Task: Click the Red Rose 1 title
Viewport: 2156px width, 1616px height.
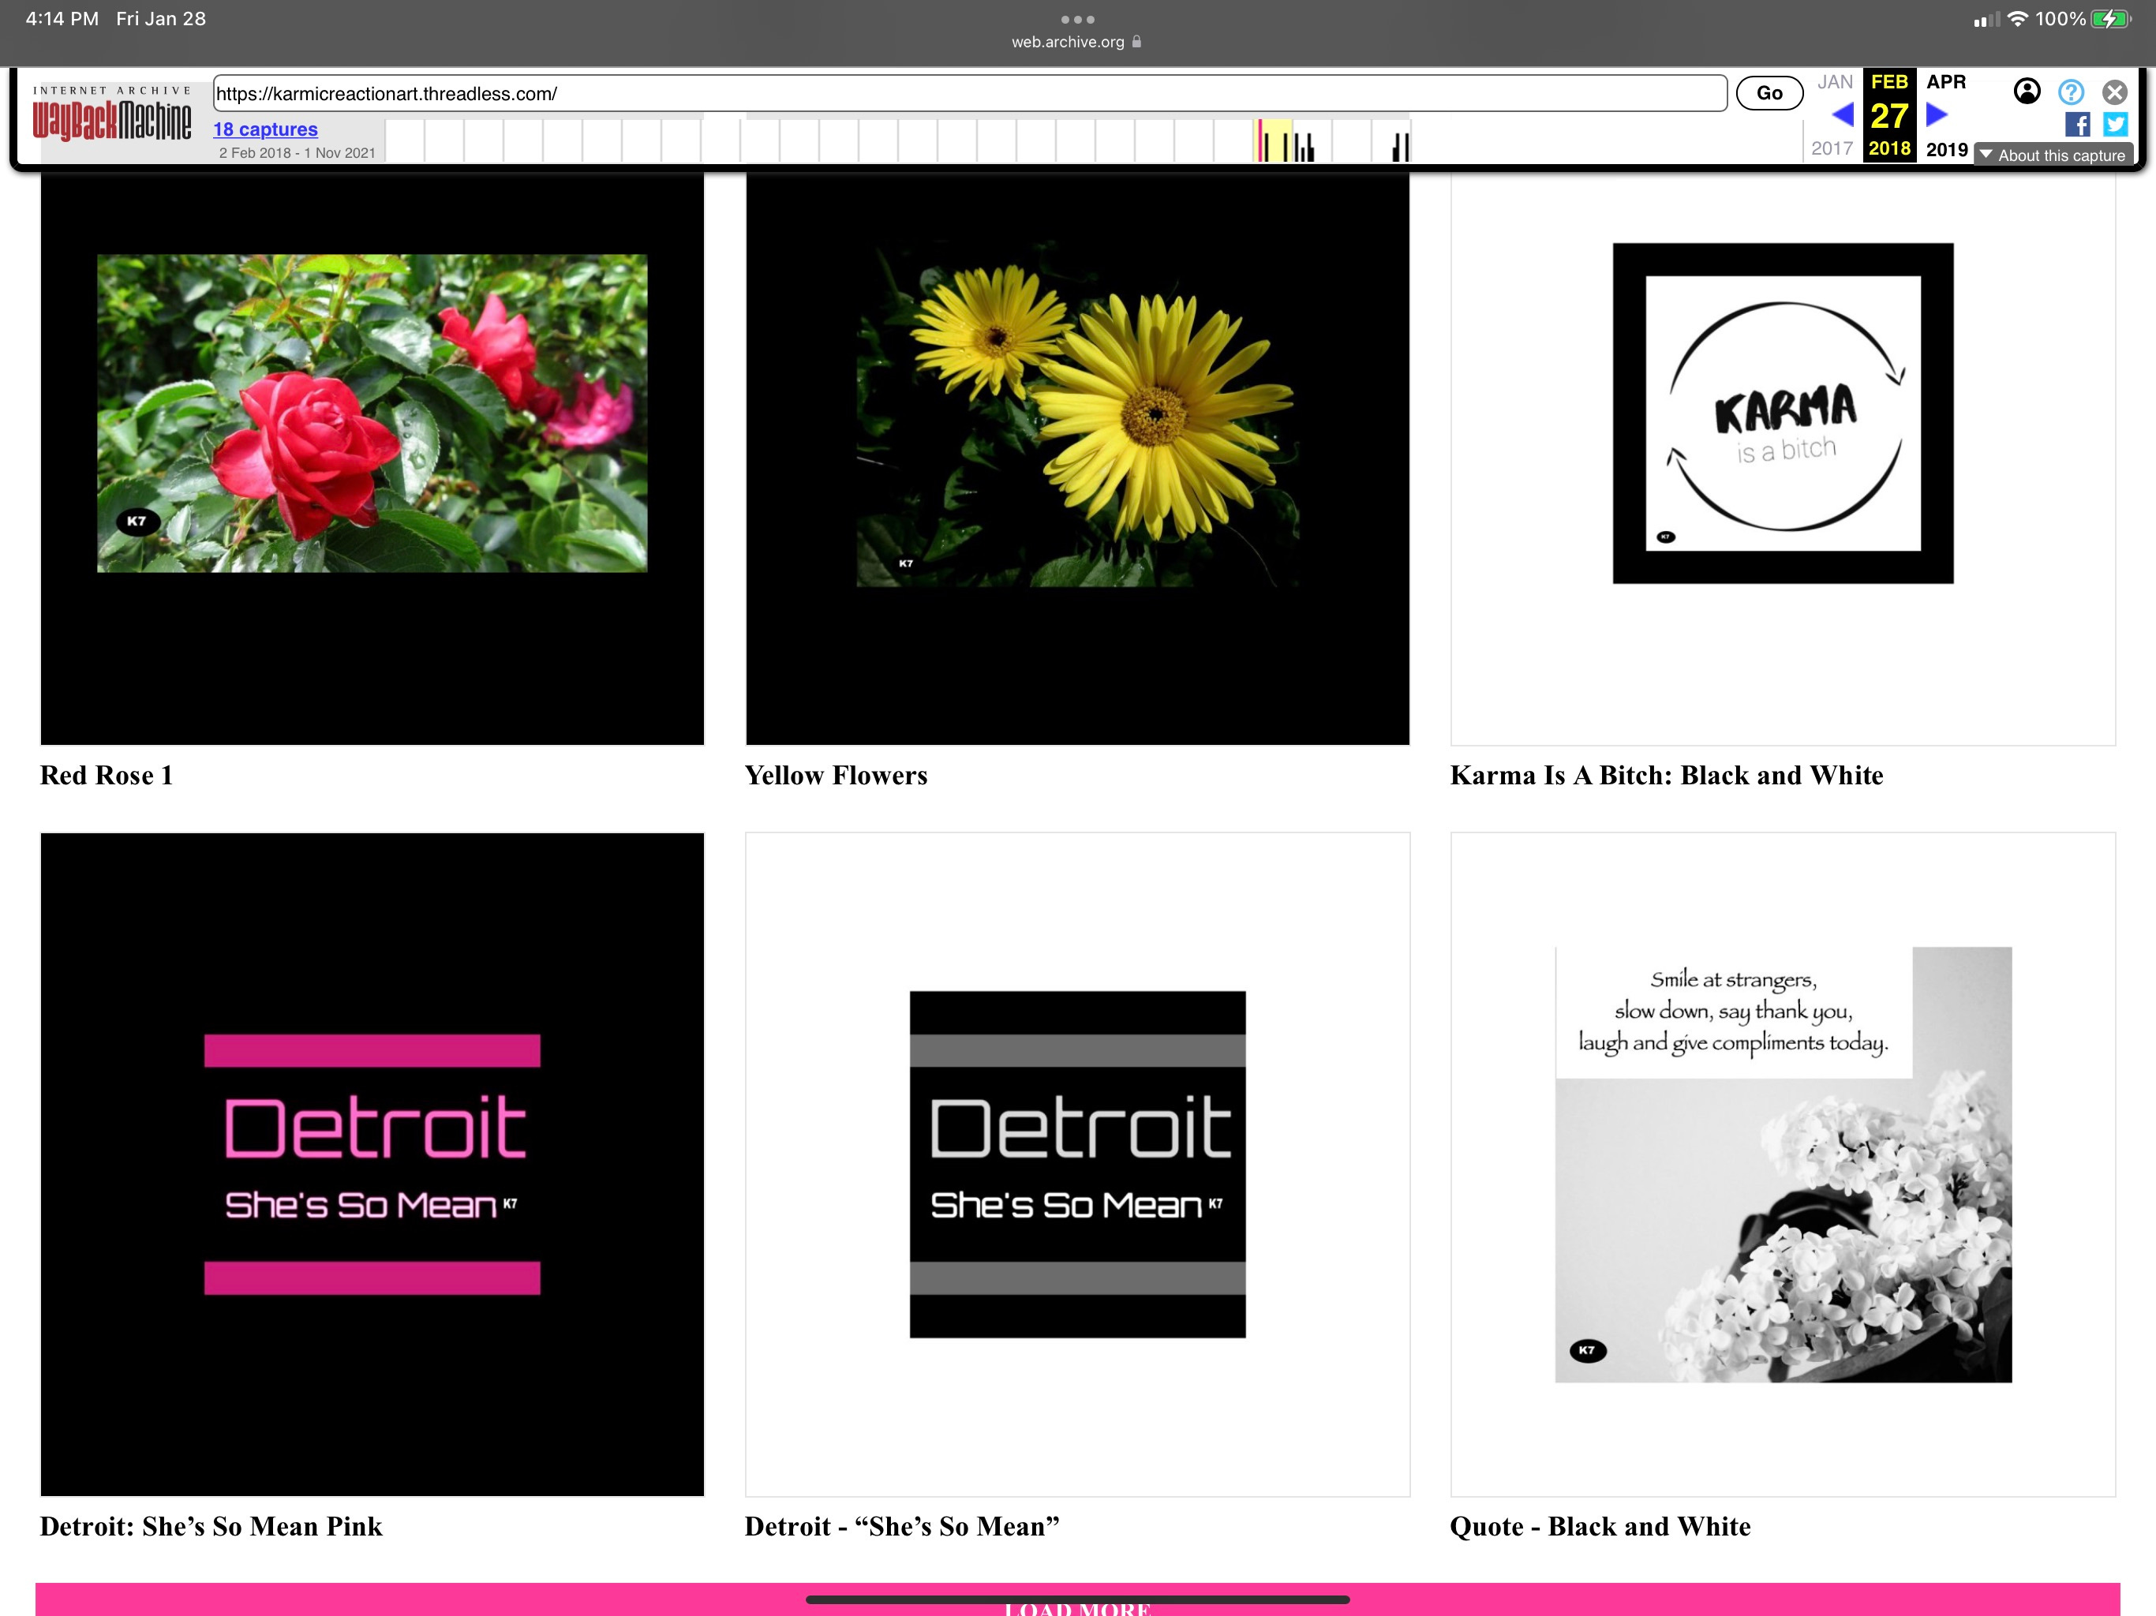Action: pyautogui.click(x=107, y=776)
